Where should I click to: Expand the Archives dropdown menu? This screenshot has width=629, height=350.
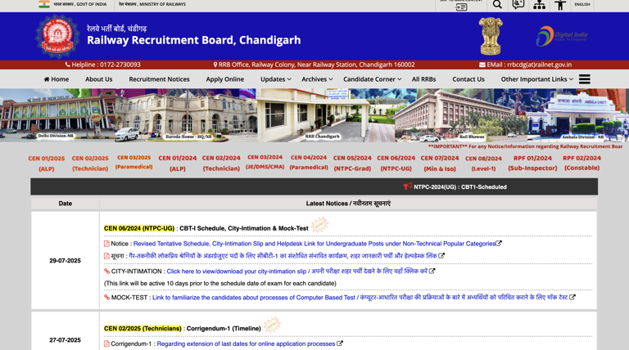[317, 79]
